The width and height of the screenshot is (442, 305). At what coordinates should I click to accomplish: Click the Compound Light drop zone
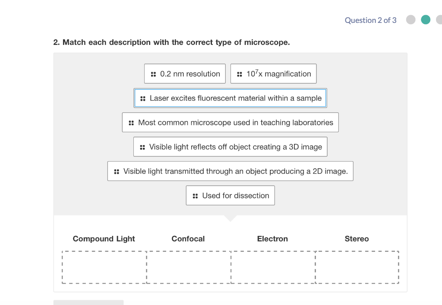(x=104, y=267)
